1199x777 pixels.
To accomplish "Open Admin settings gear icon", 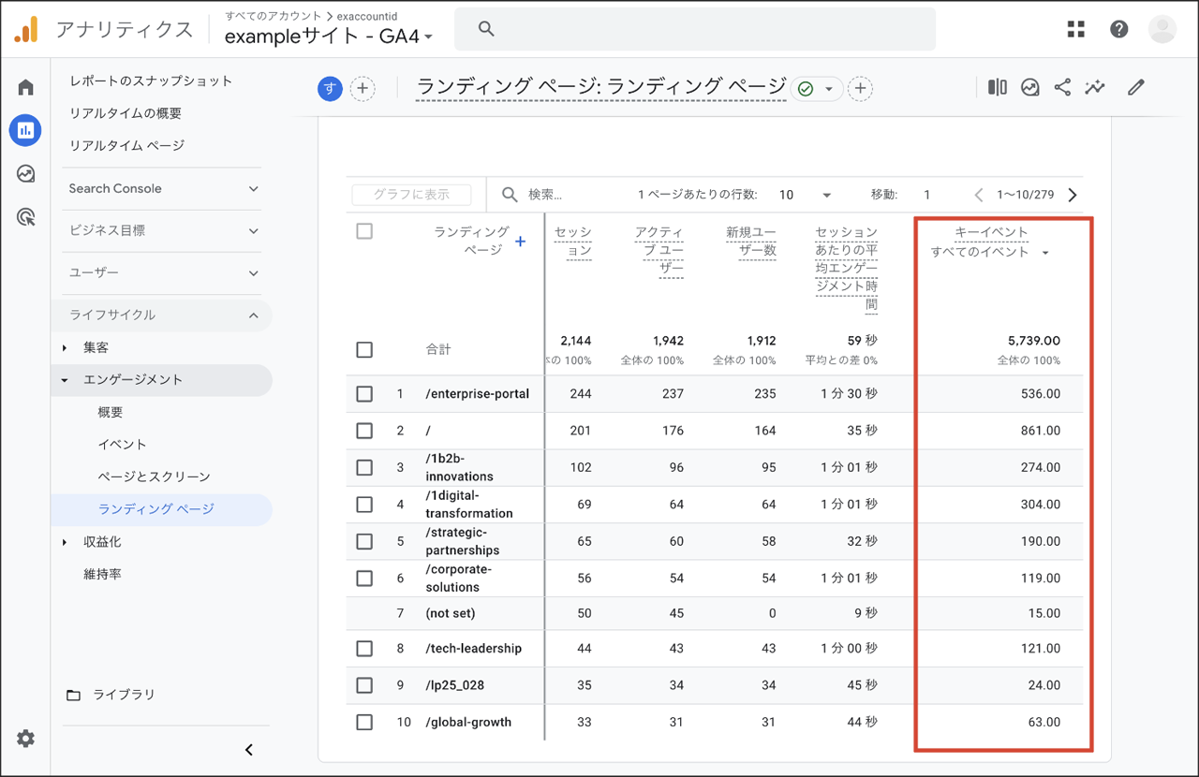I will [x=25, y=739].
